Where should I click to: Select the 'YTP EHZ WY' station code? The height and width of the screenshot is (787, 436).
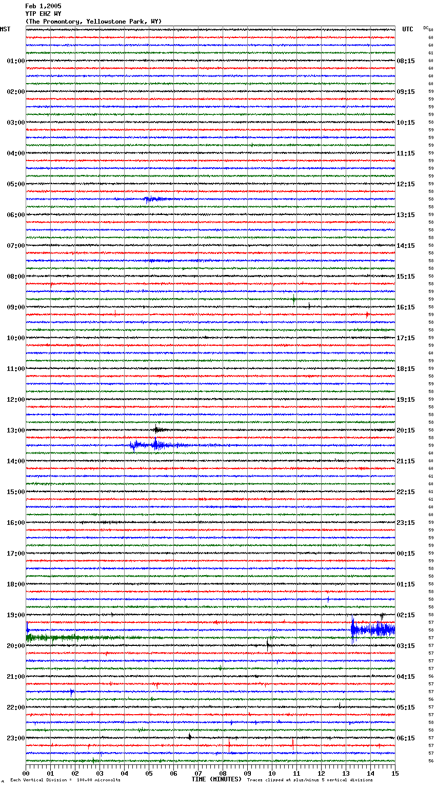pos(43,14)
